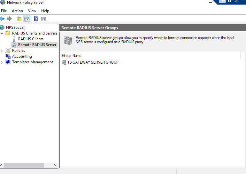The height and width of the screenshot is (174, 246).
Task: Expand the Templates Management tree node
Action: 2,62
